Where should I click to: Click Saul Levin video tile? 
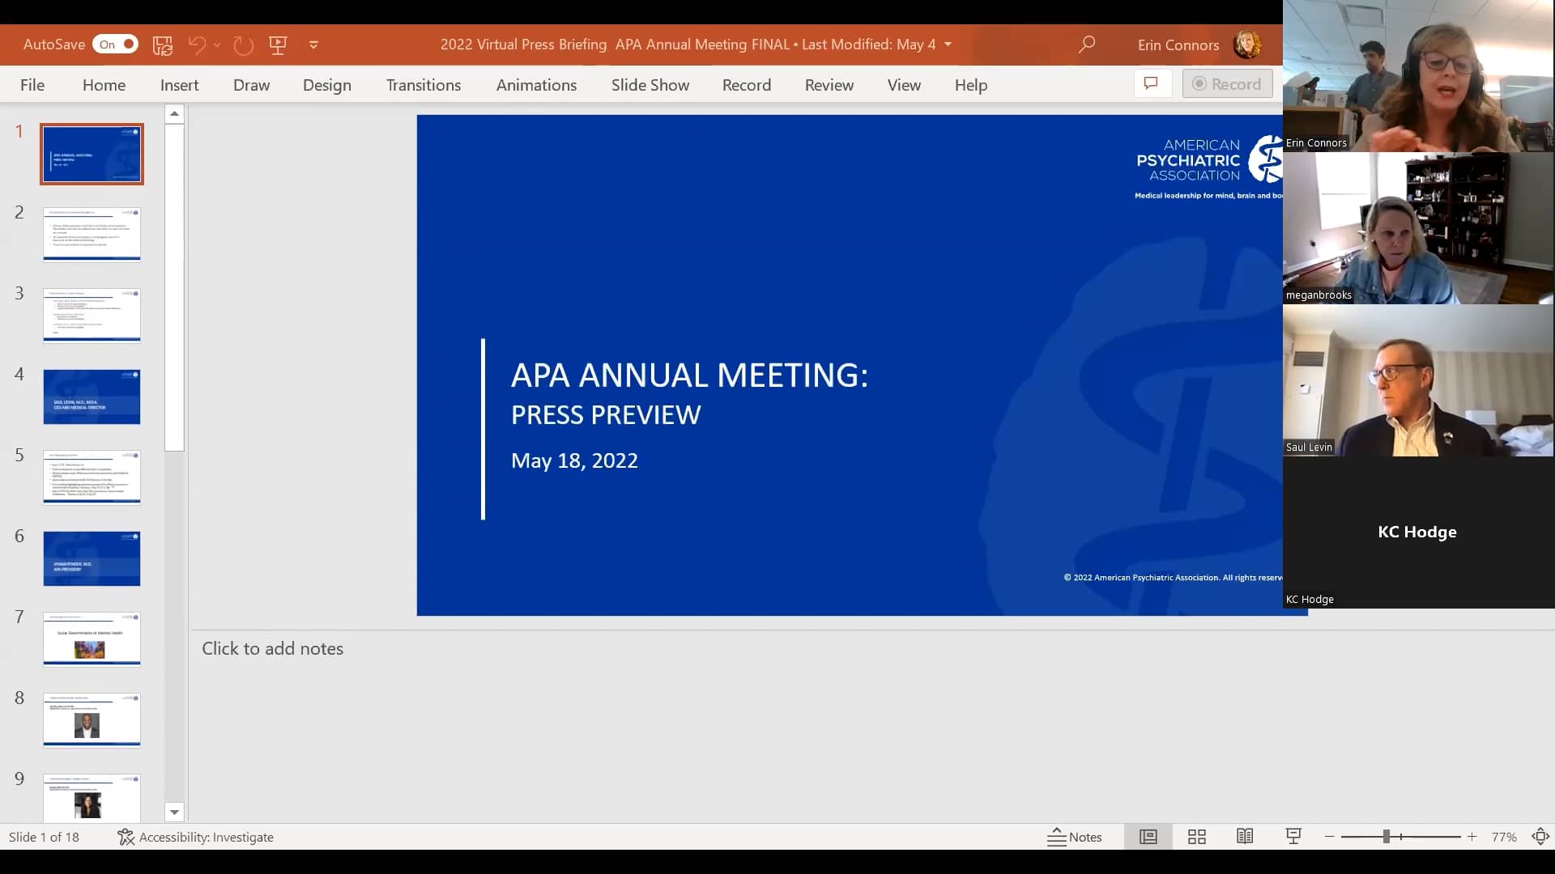pyautogui.click(x=1418, y=380)
